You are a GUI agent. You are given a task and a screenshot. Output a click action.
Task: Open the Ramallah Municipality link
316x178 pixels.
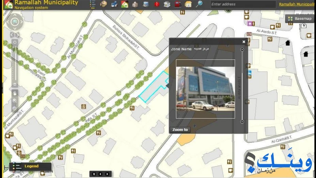(297, 4)
